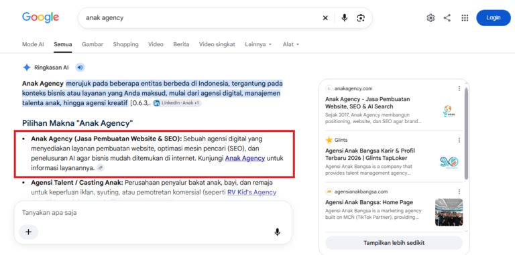Viewport: 515px width, 255px height.
Task: Switch to Gambar tab
Action: click(93, 44)
